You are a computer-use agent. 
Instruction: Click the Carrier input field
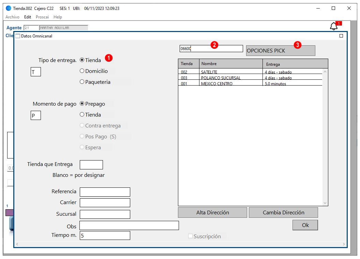pyautogui.click(x=105, y=203)
